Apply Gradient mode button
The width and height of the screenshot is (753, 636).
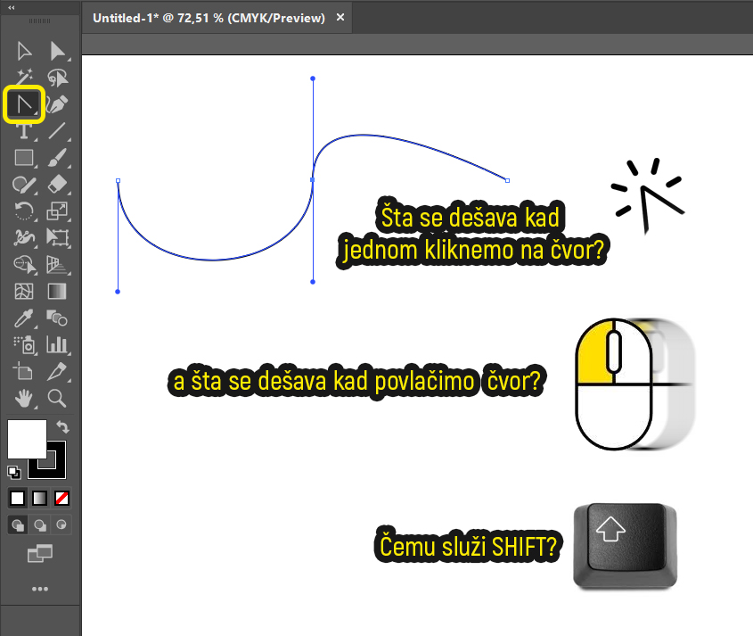(39, 499)
